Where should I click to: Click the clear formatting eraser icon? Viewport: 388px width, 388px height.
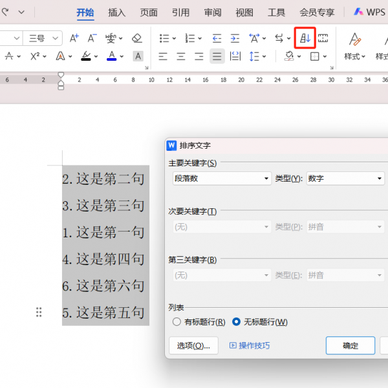[136, 38]
